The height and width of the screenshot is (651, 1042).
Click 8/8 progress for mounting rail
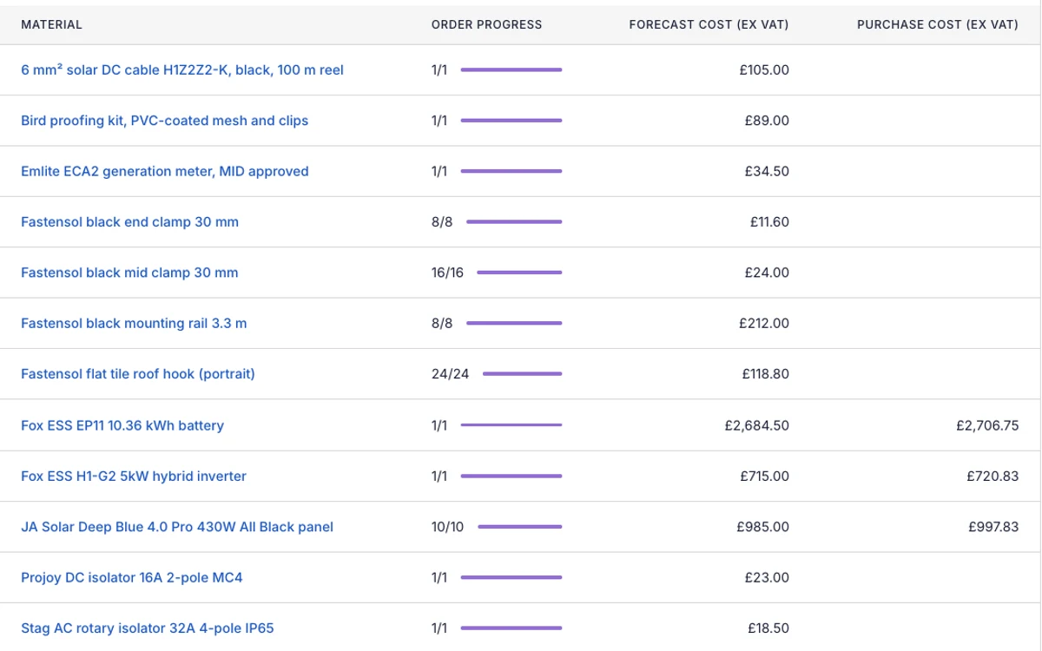[x=442, y=323]
